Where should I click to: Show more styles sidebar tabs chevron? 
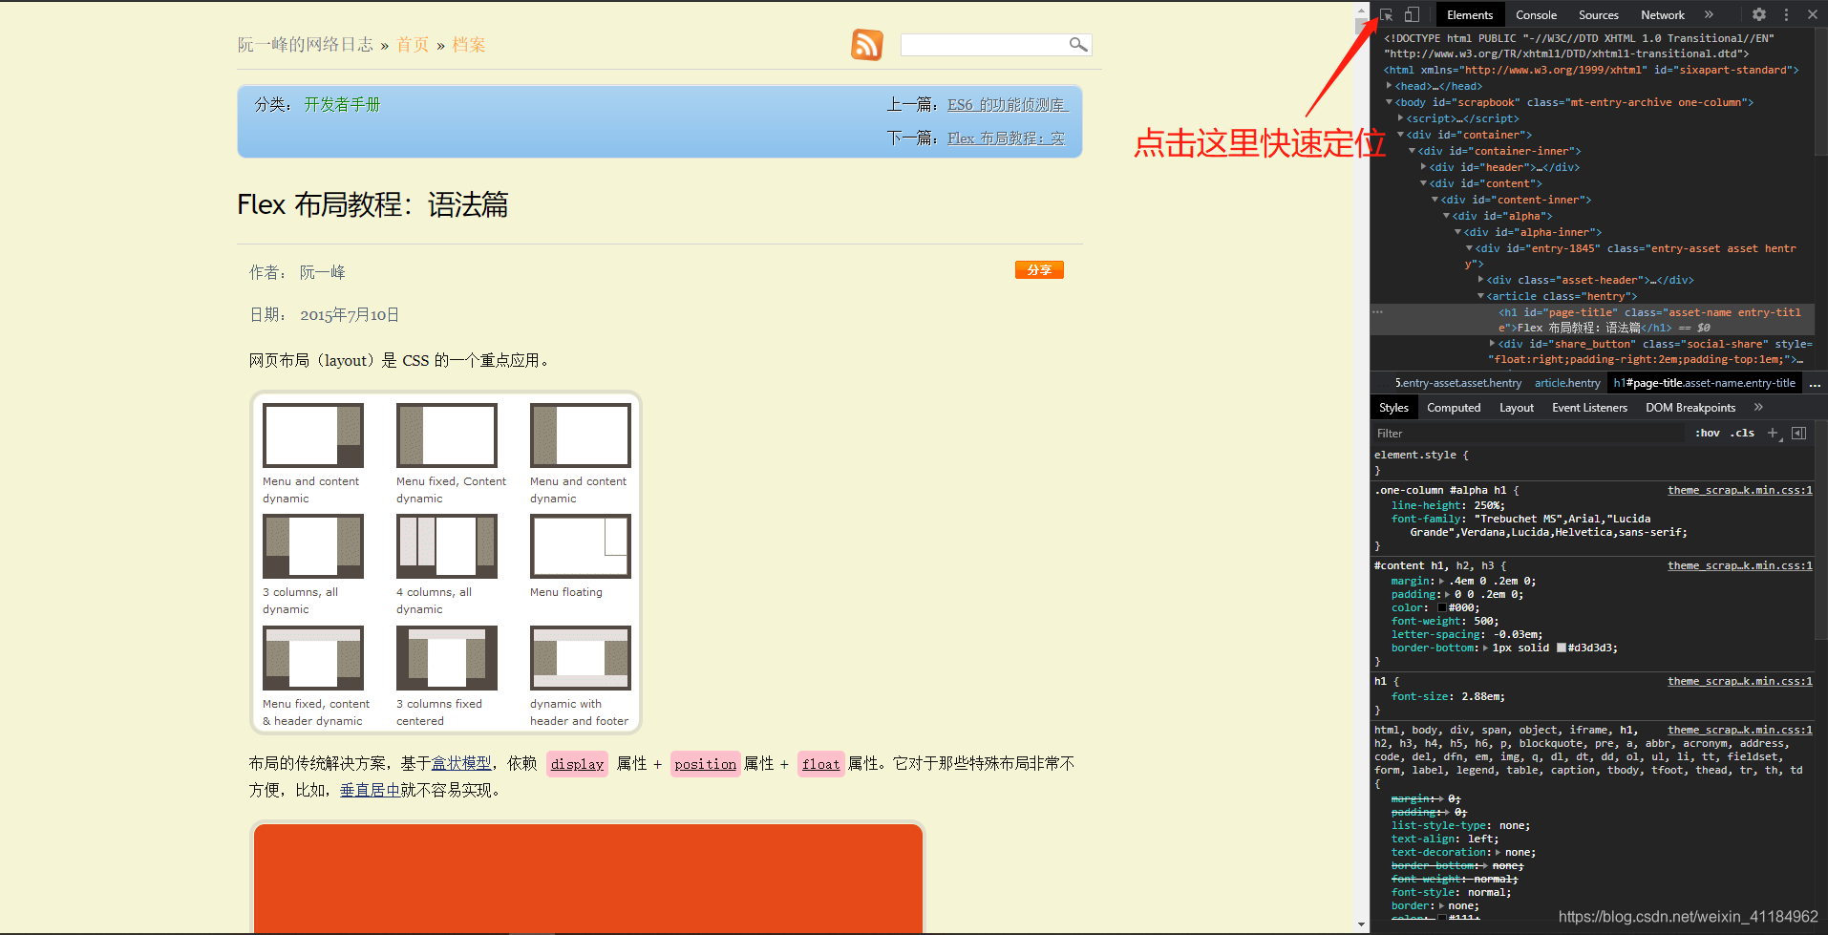point(1758,408)
